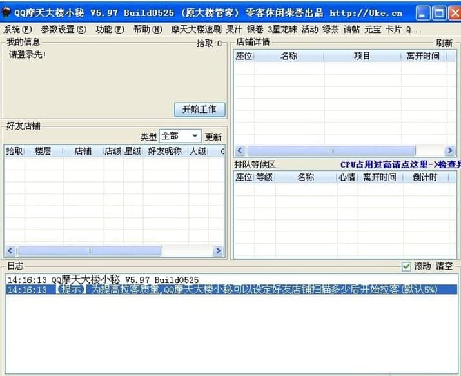Sort friend shops by 店级 column
Screen dimensions: 461x376
[113, 151]
